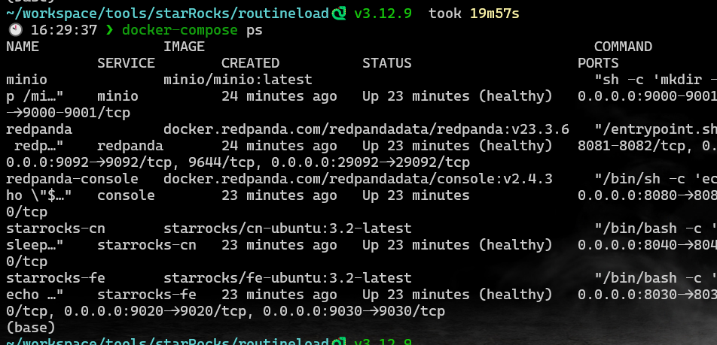
Task: Click the "/entrypoint.sh command text
Action: coord(656,129)
